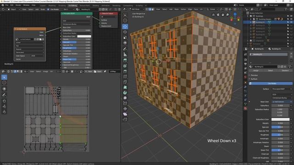Open the Christensen-Burley dropdown in Principled node

[x=77, y=24]
